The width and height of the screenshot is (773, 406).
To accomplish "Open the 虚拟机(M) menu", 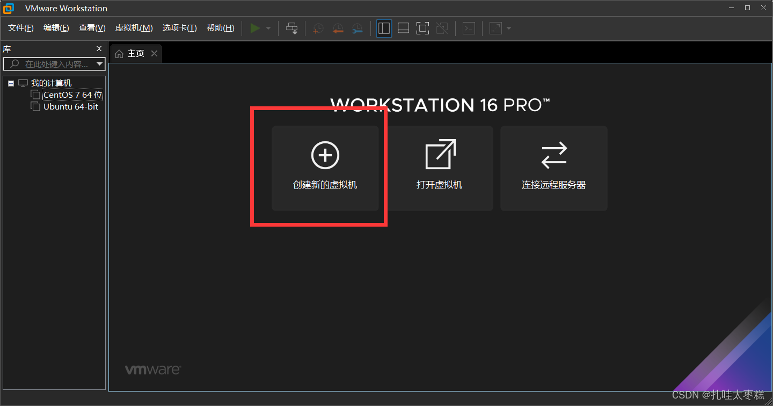I will tap(134, 28).
